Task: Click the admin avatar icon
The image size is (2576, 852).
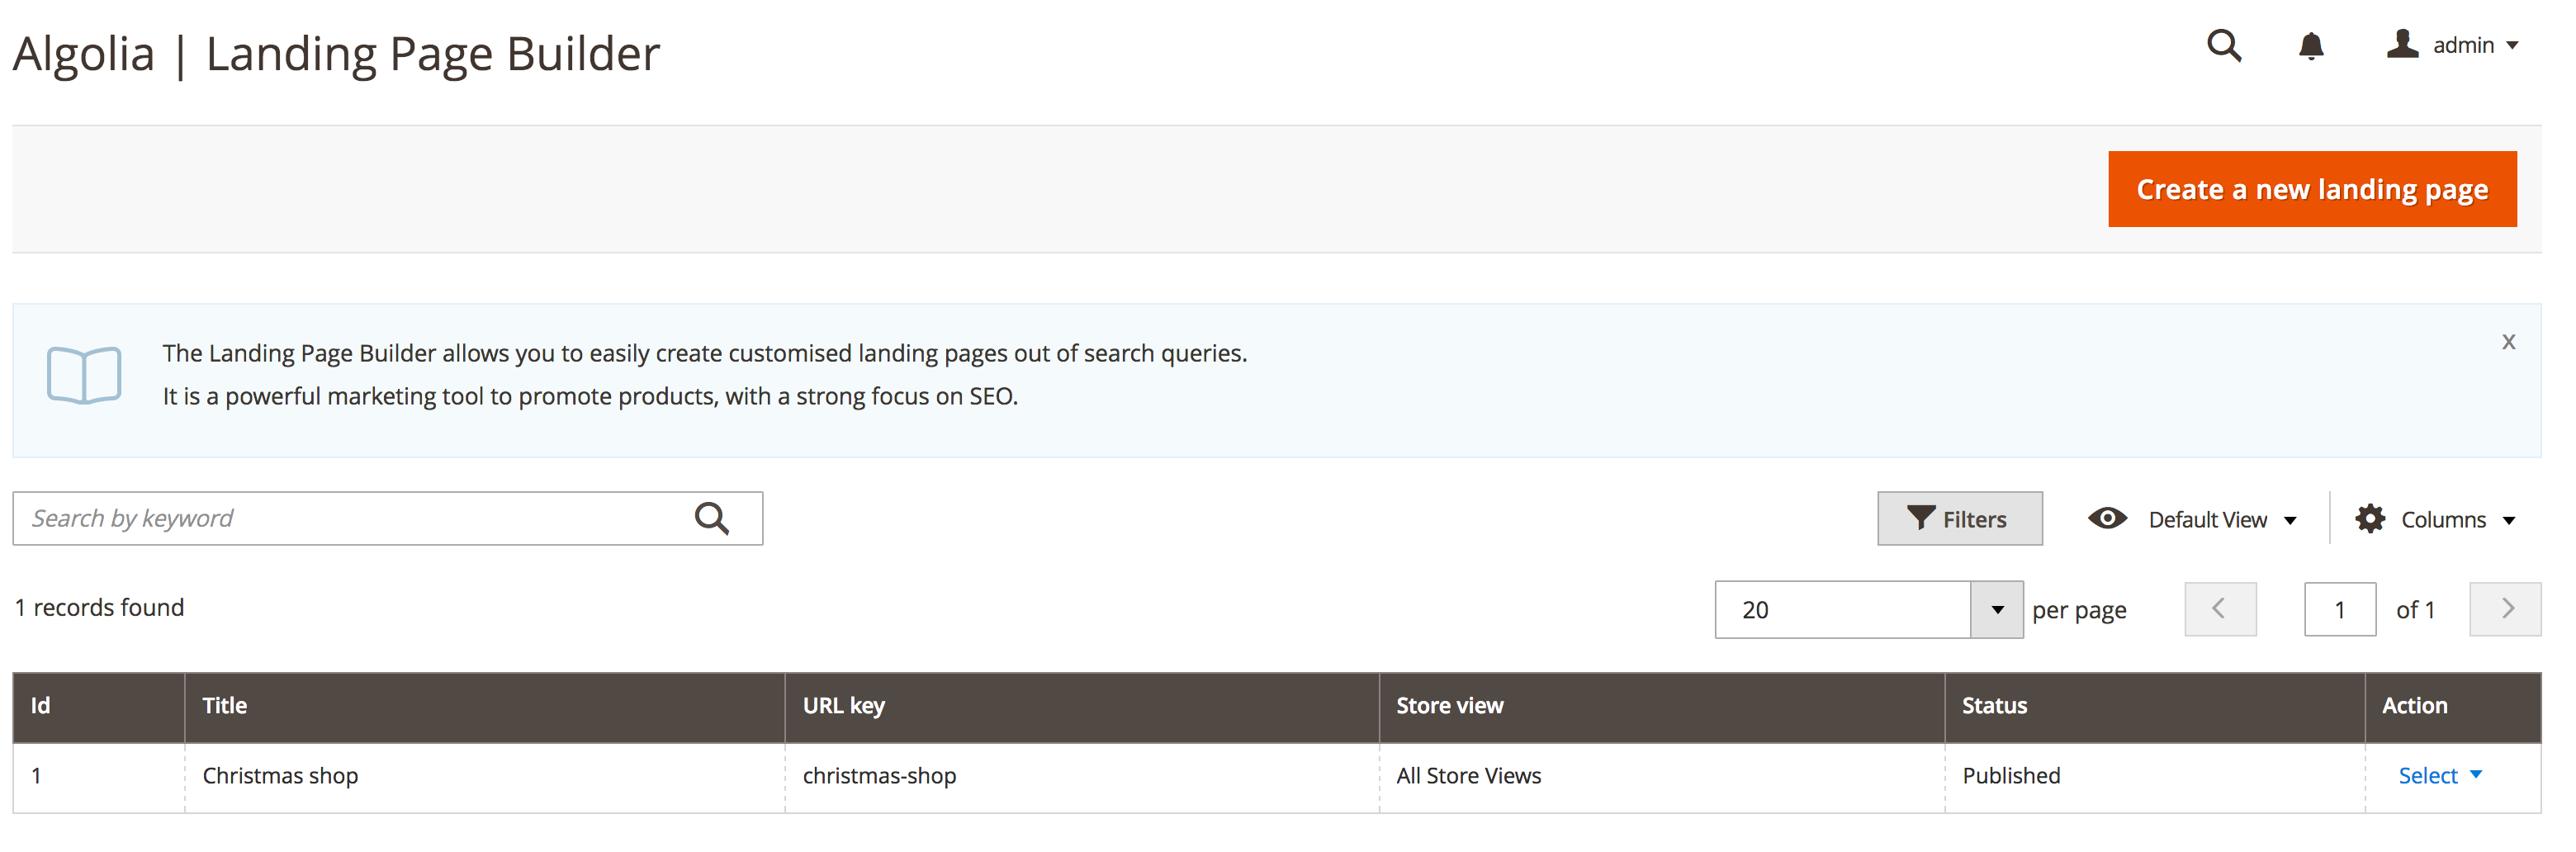Action: (x=2404, y=46)
